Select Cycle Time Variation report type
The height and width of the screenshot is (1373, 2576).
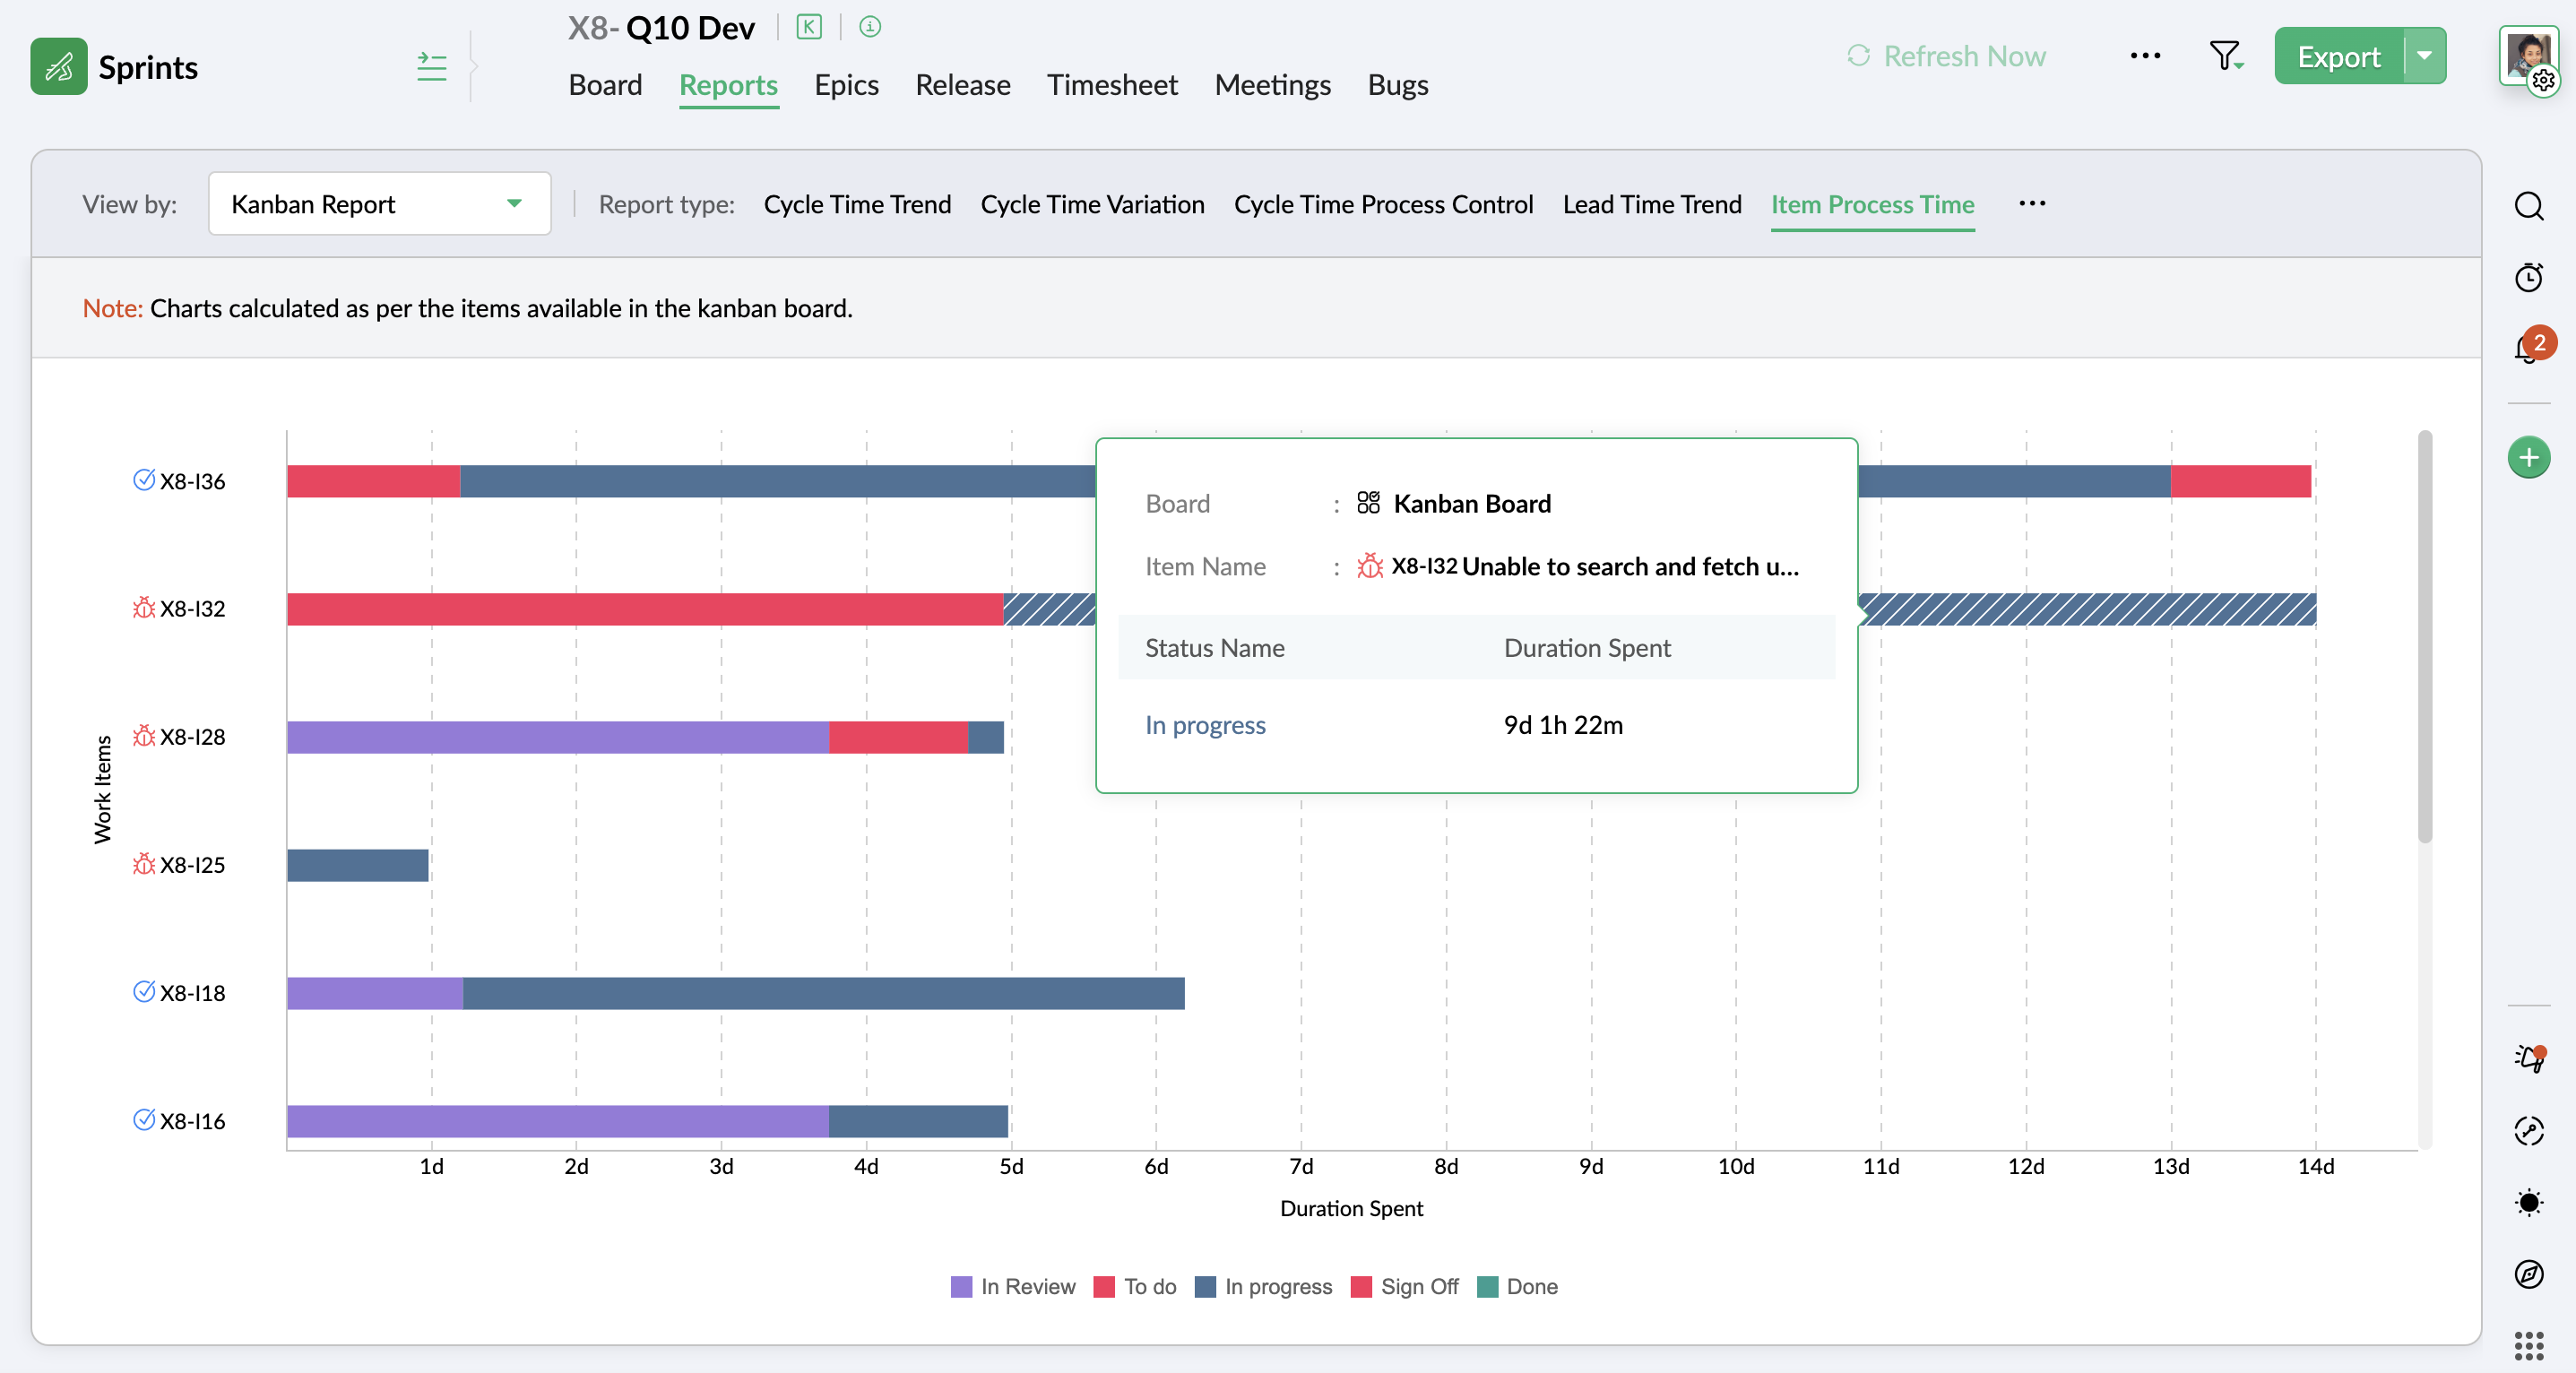[x=1092, y=204]
